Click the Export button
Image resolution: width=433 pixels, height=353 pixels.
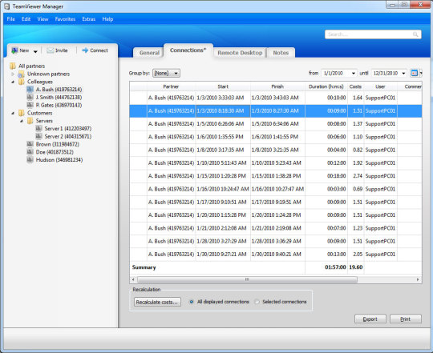(x=370, y=319)
